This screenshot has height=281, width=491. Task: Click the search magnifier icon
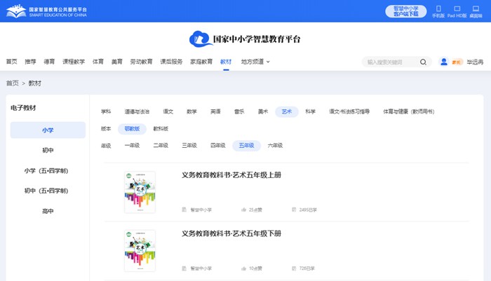click(423, 62)
